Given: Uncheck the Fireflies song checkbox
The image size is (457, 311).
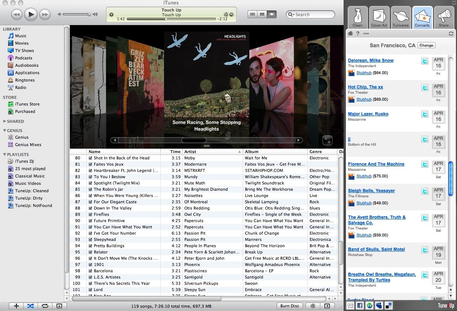Looking at the screenshot, I should click(x=90, y=214).
